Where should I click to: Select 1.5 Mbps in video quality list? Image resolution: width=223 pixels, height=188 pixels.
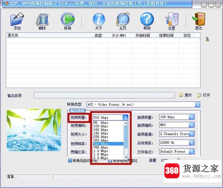click(108, 154)
